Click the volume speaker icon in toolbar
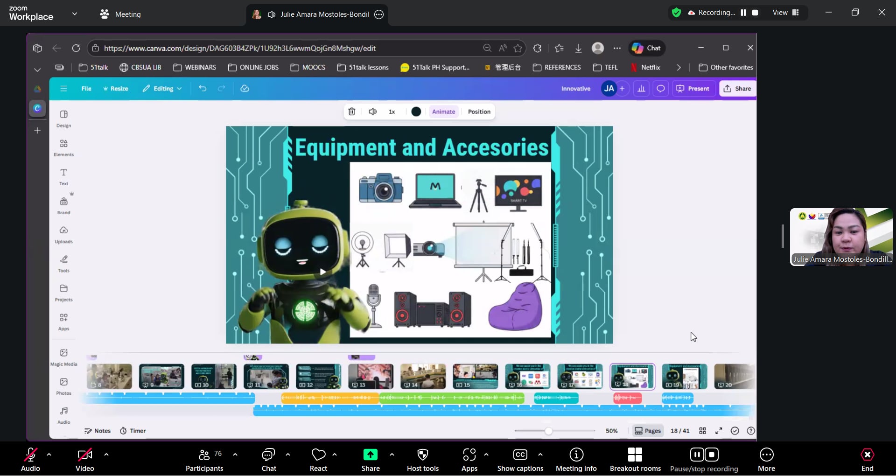The image size is (896, 476). [x=372, y=112]
